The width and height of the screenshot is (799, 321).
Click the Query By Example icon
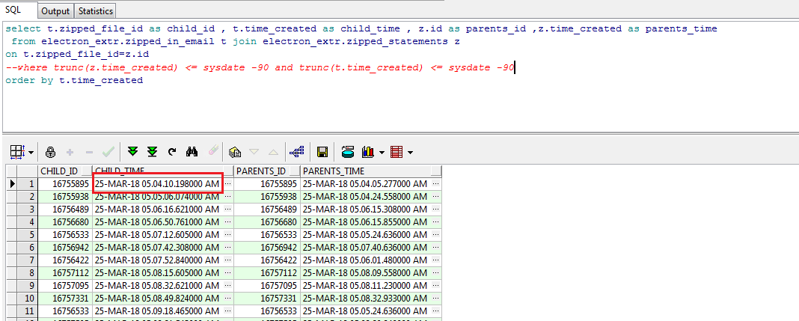click(x=234, y=152)
